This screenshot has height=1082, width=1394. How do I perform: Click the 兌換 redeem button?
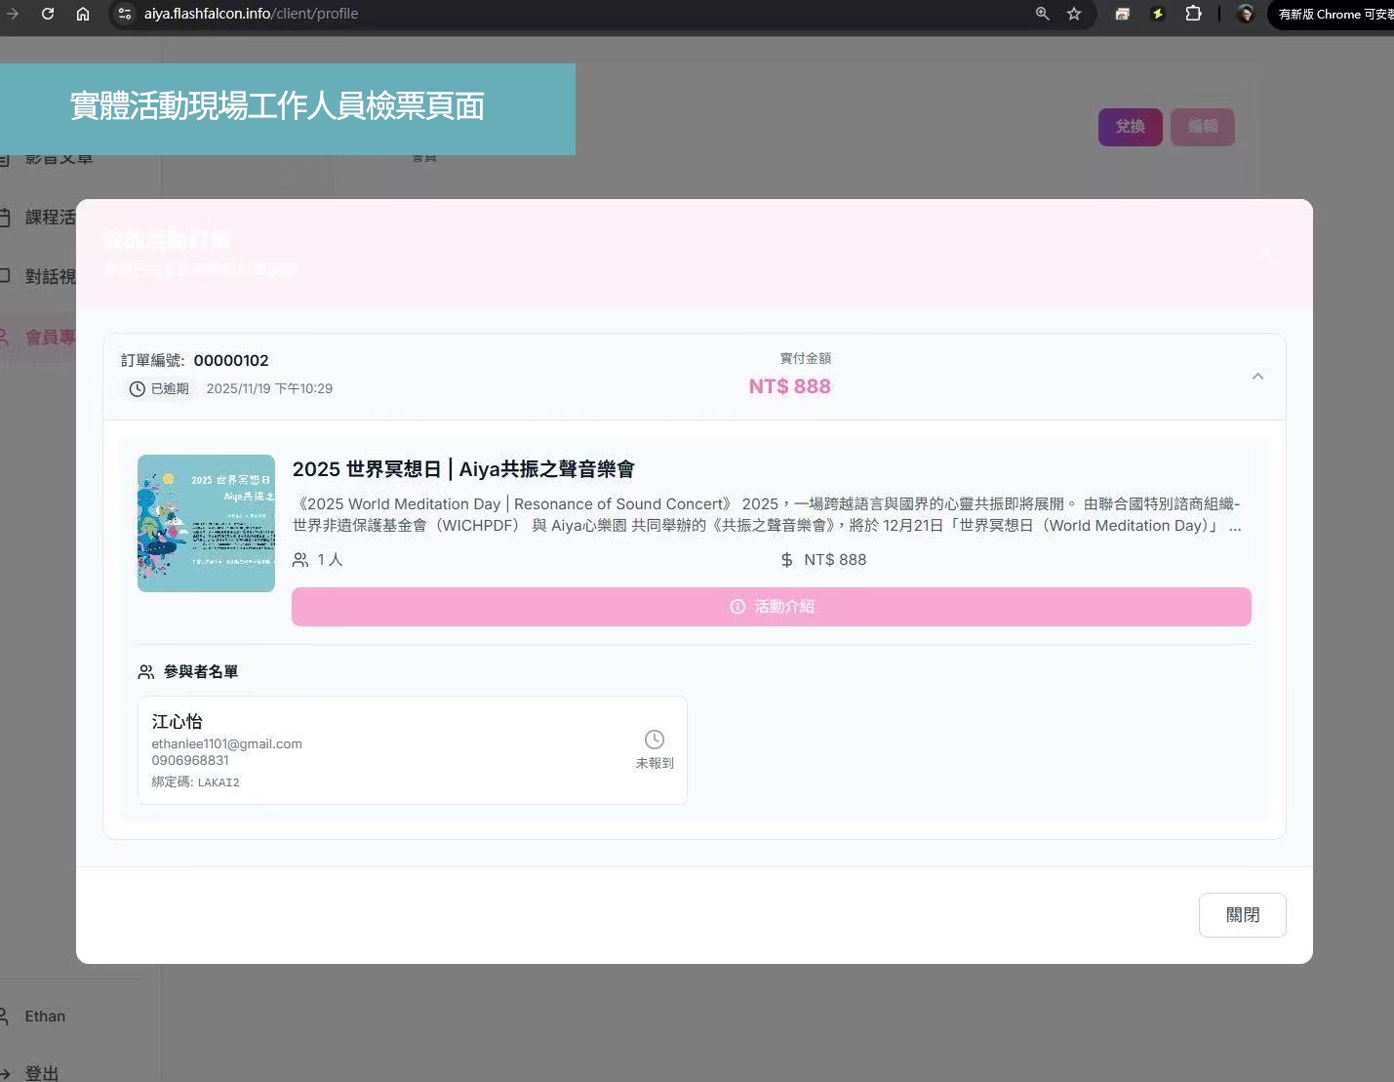[1130, 127]
